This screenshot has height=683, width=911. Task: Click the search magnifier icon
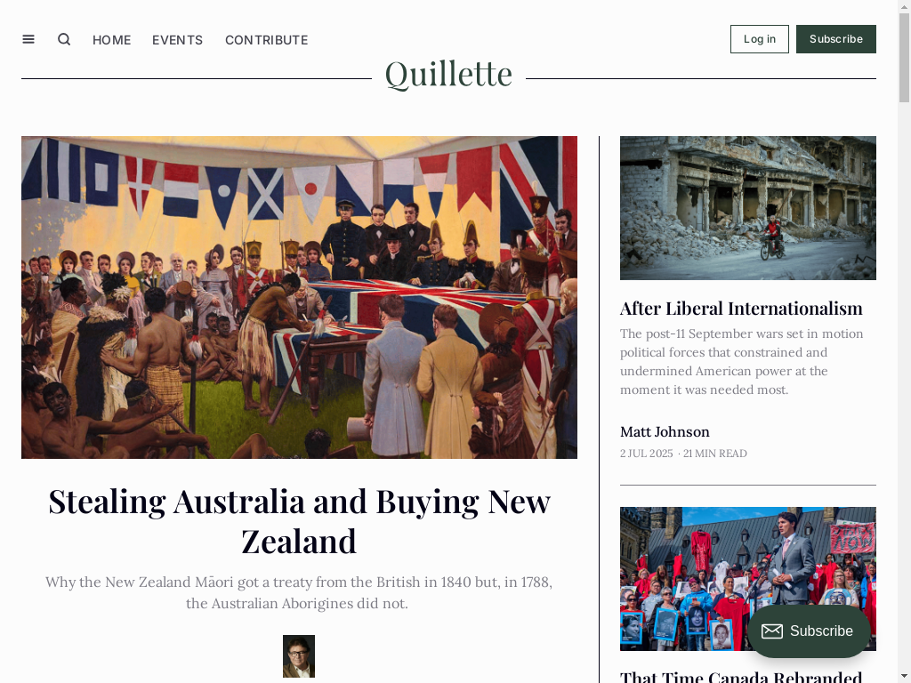click(x=64, y=39)
